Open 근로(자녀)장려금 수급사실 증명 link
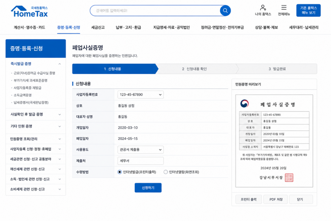331x221 pixels. pos(34,73)
